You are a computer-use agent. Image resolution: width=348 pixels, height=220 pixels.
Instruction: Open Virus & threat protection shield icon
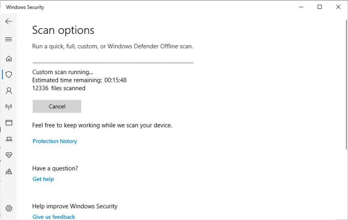[9, 75]
